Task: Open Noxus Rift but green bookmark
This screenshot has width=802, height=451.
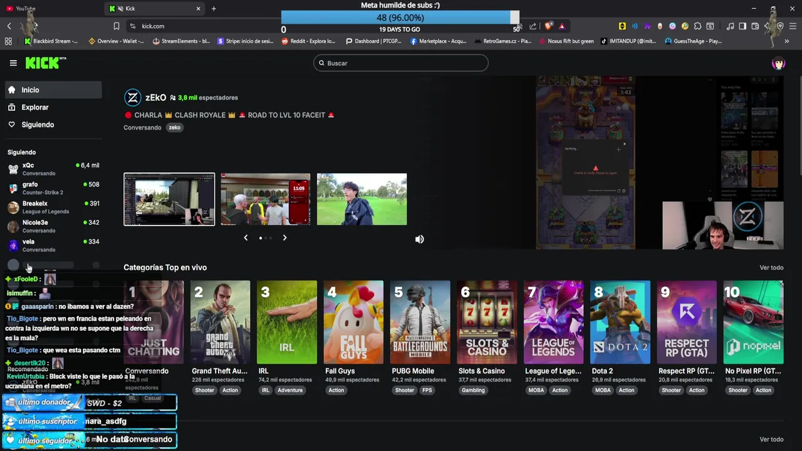Action: click(565, 41)
